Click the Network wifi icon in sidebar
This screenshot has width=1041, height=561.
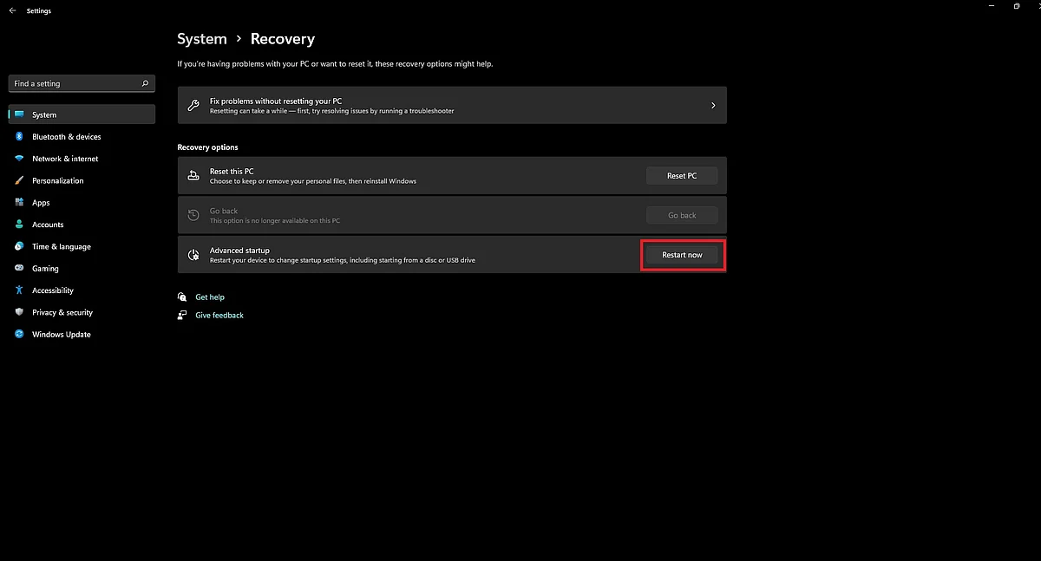(x=19, y=159)
